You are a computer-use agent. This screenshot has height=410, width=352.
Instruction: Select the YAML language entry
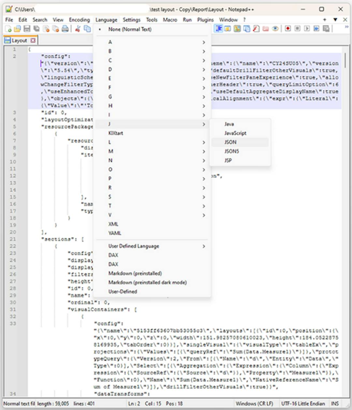click(152, 233)
